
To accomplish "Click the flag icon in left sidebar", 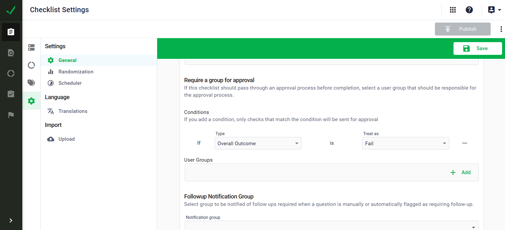I will pyautogui.click(x=11, y=115).
